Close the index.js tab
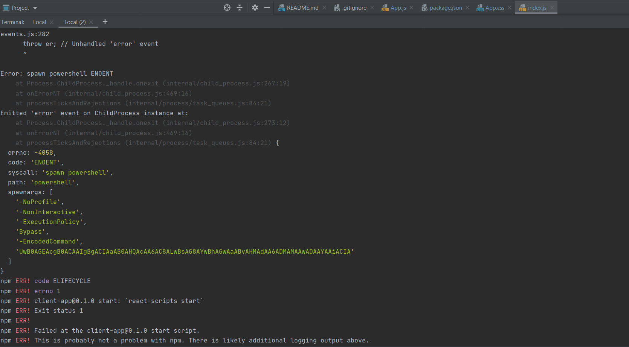The height and width of the screenshot is (347, 629). [552, 8]
